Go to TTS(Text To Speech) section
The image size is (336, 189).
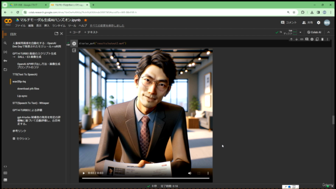click(25, 75)
